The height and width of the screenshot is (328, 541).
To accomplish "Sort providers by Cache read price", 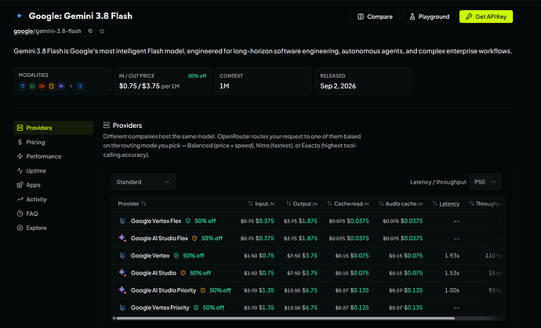I will pyautogui.click(x=348, y=204).
